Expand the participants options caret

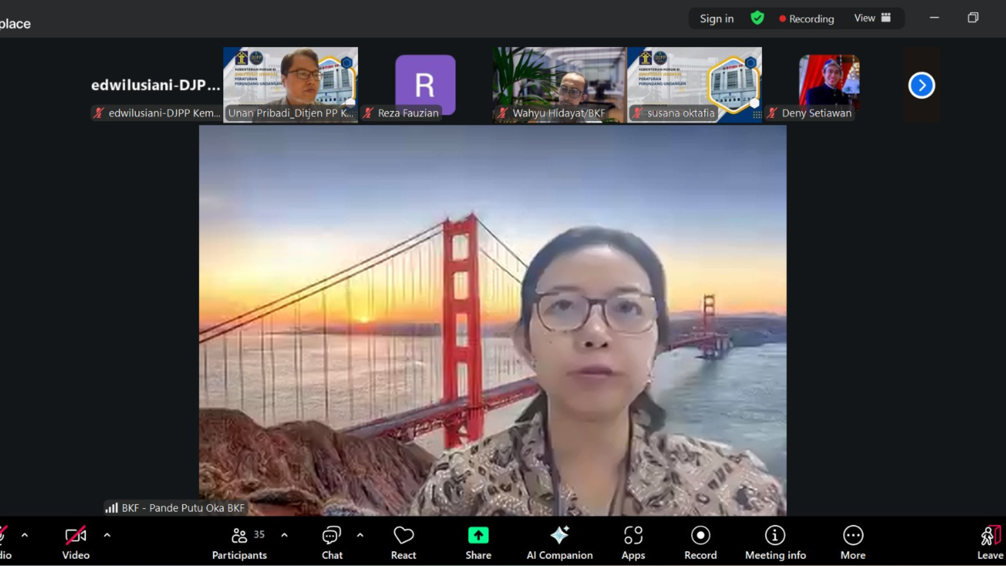point(285,535)
